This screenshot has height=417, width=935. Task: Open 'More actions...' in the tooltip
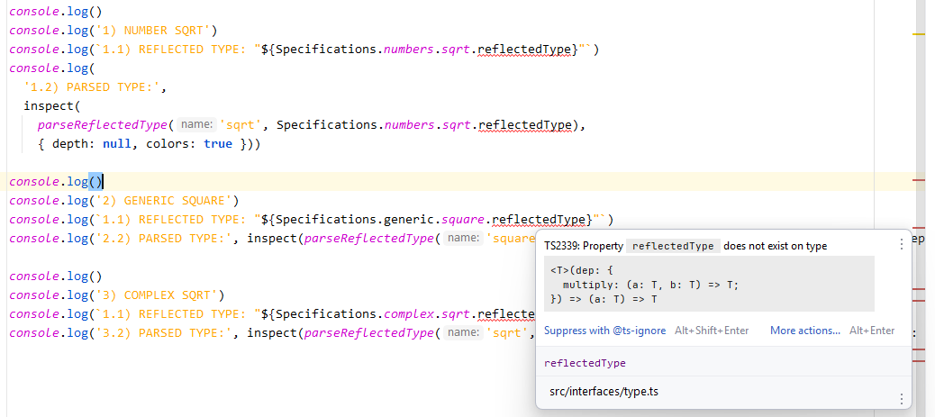click(x=804, y=331)
